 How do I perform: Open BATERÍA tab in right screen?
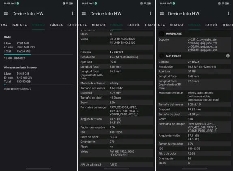coord(211,25)
